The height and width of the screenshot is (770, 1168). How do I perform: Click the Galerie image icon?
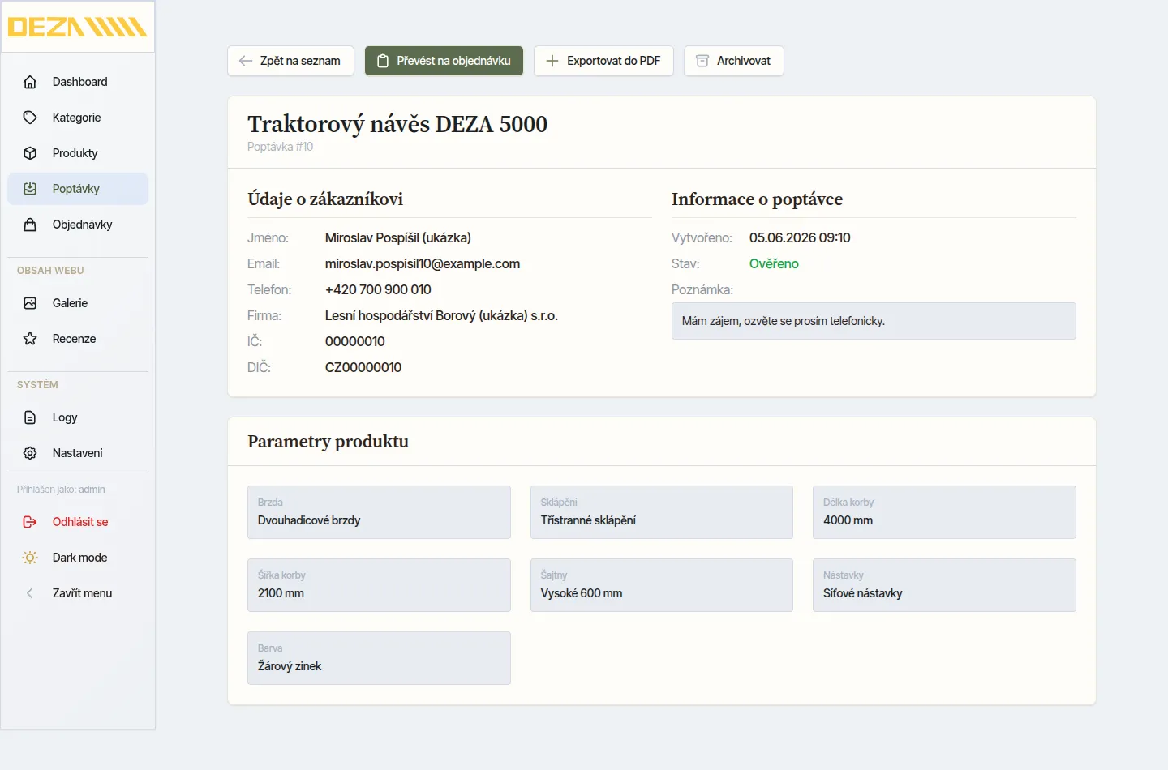(30, 303)
